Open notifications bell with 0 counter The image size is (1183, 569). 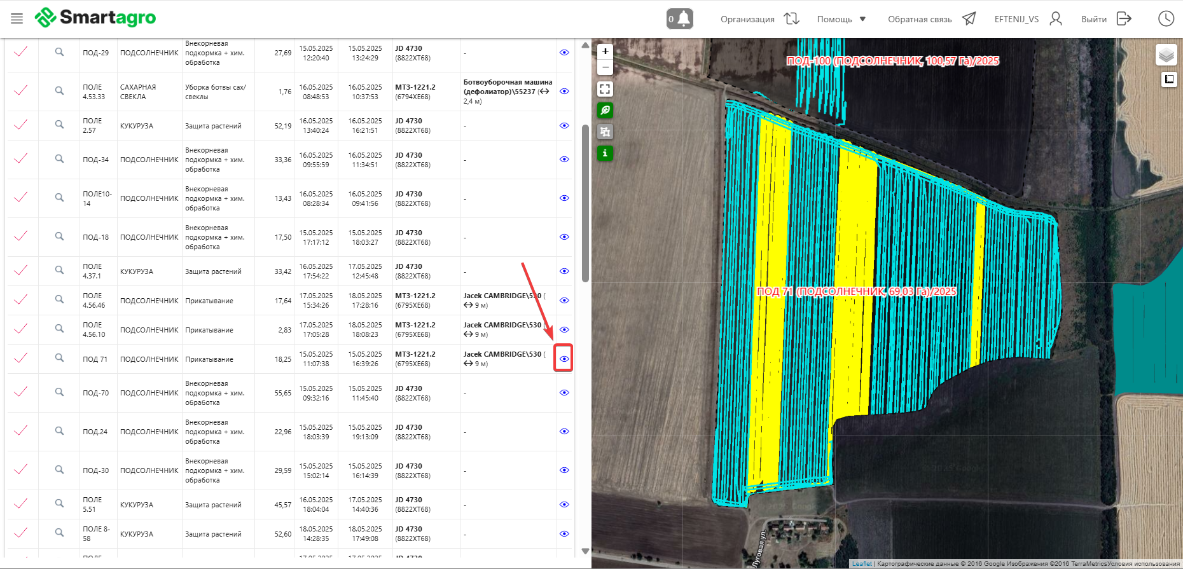tap(680, 18)
